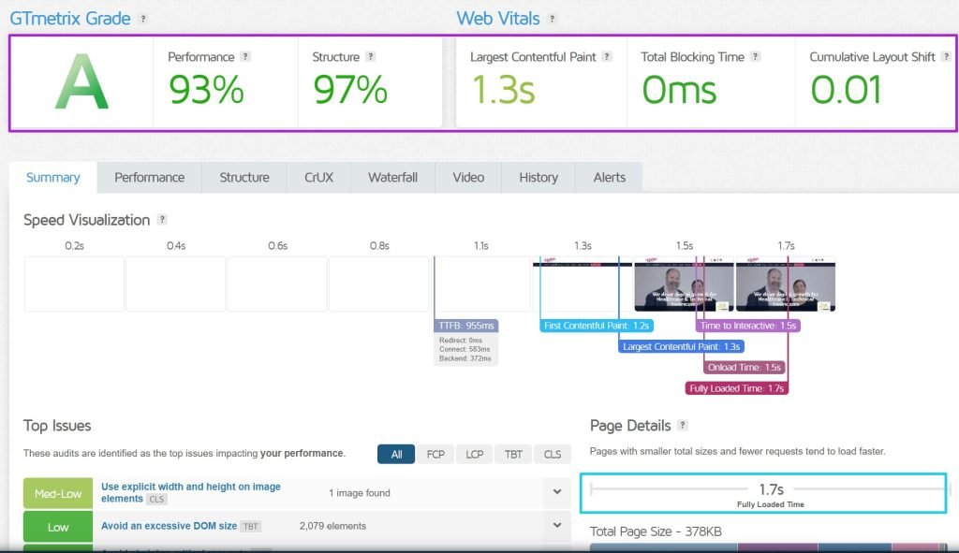Click the 1.7s filmstrip screenshot thumbnail

785,284
